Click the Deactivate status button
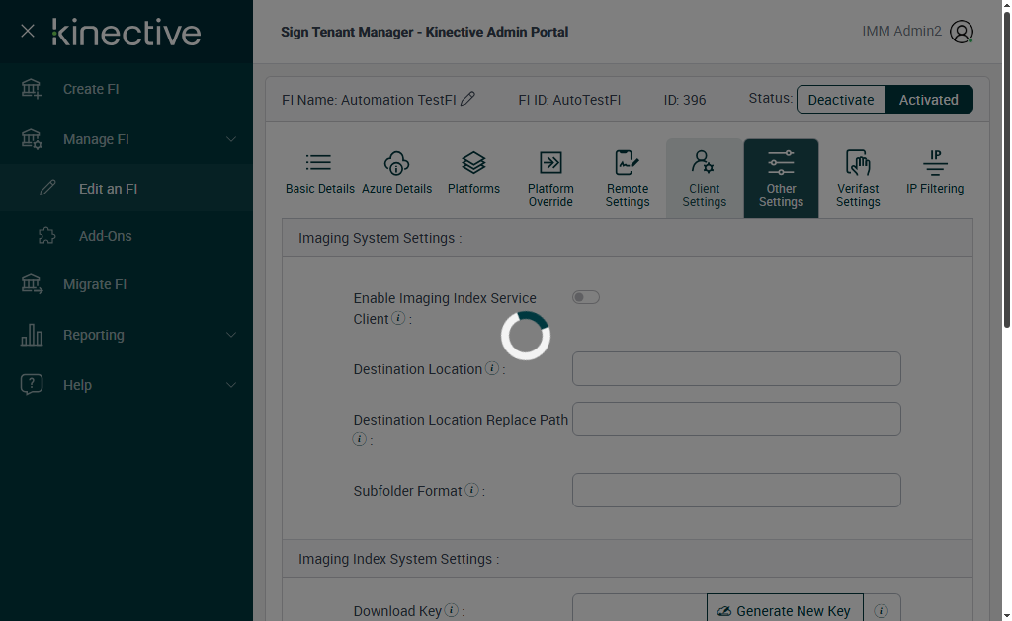Screen dimensions: 1012x621 [x=840, y=100]
